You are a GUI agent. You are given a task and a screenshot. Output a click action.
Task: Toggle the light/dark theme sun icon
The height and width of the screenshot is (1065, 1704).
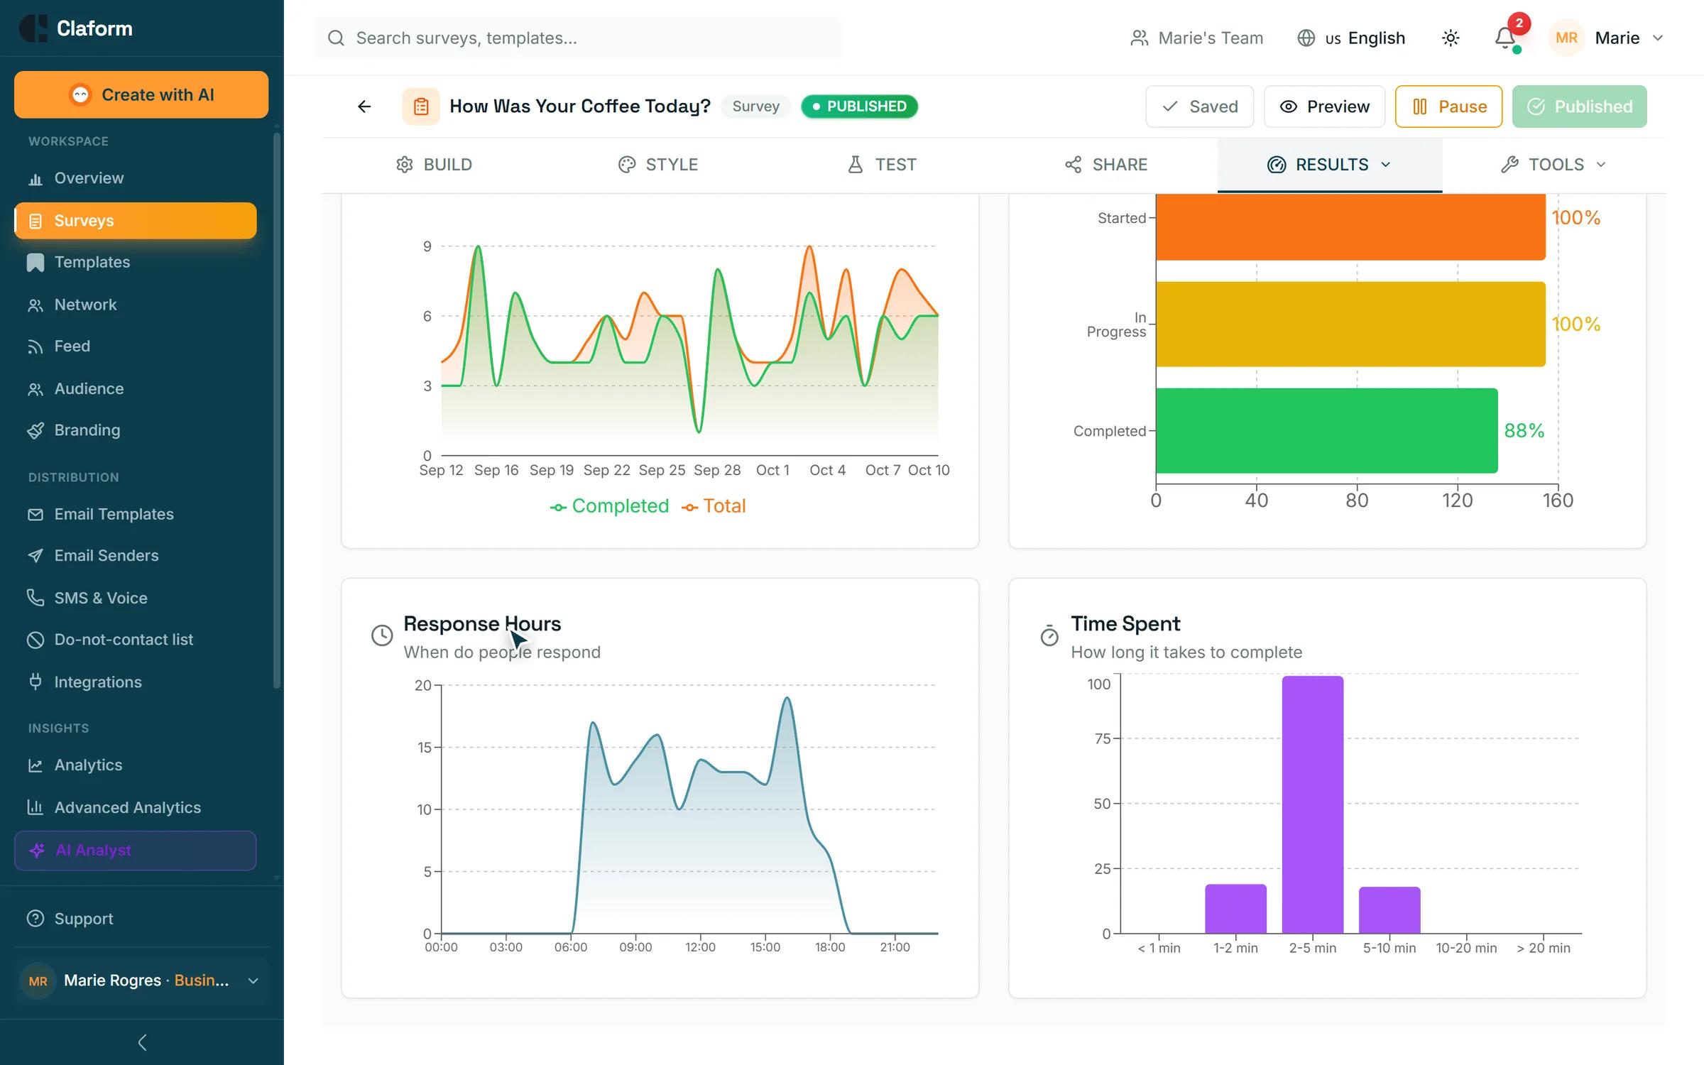[x=1451, y=38]
